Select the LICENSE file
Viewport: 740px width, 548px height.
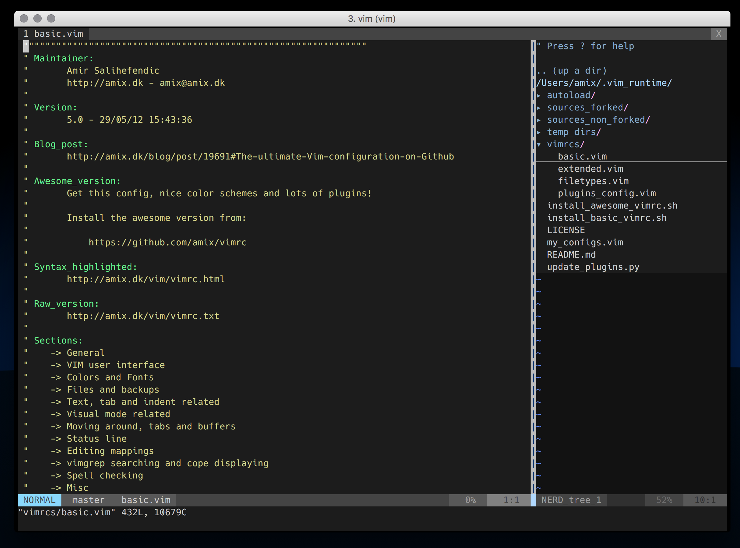566,230
